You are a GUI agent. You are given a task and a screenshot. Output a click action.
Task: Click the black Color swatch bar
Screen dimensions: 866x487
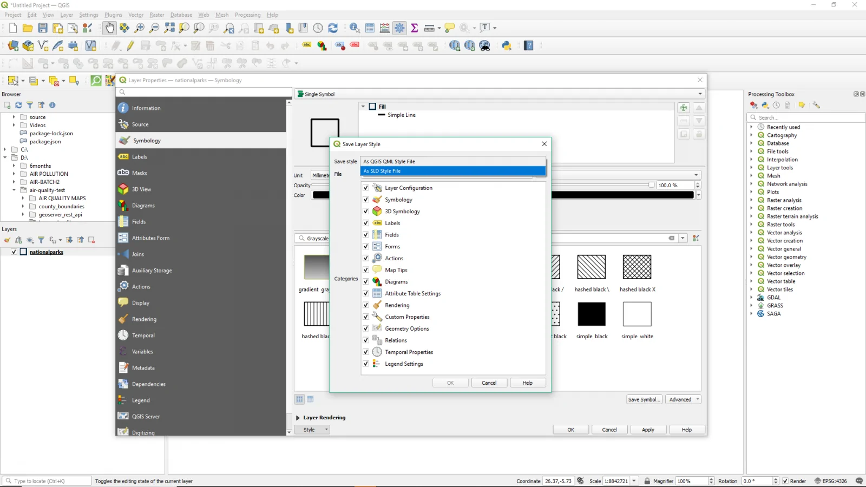[503, 195]
